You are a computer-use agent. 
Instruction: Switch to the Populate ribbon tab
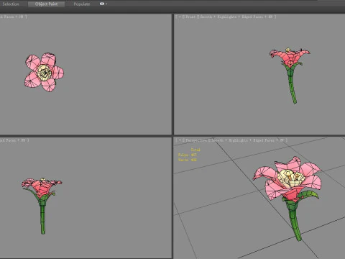coord(82,4)
